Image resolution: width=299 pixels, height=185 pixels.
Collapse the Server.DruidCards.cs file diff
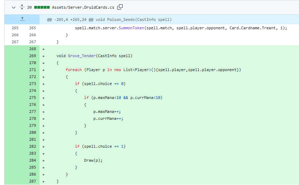[14, 8]
